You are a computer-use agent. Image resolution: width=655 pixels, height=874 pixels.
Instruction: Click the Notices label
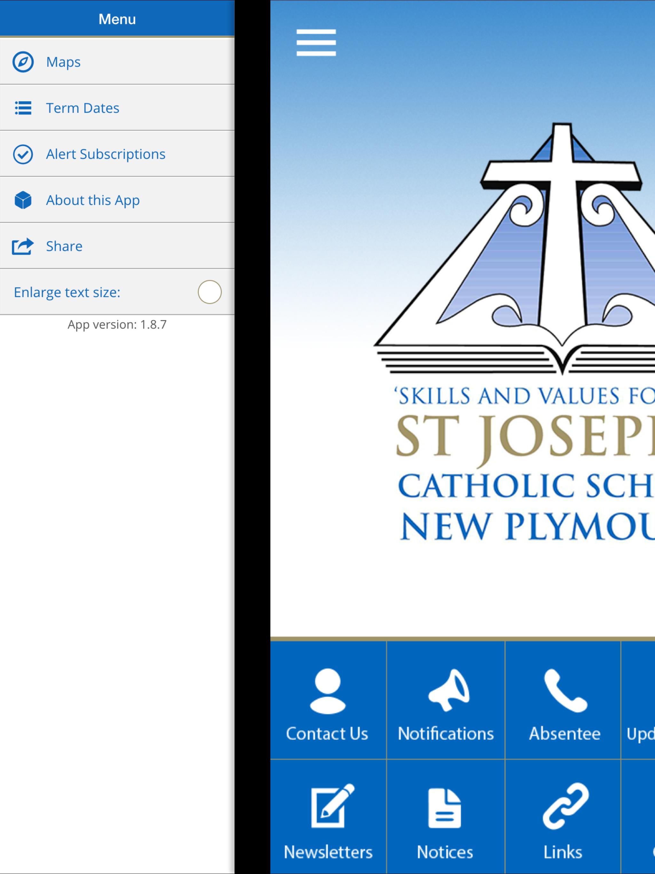pyautogui.click(x=445, y=852)
